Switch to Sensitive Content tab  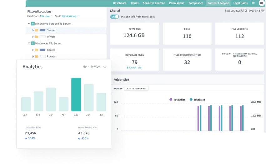pyautogui.click(x=154, y=3)
